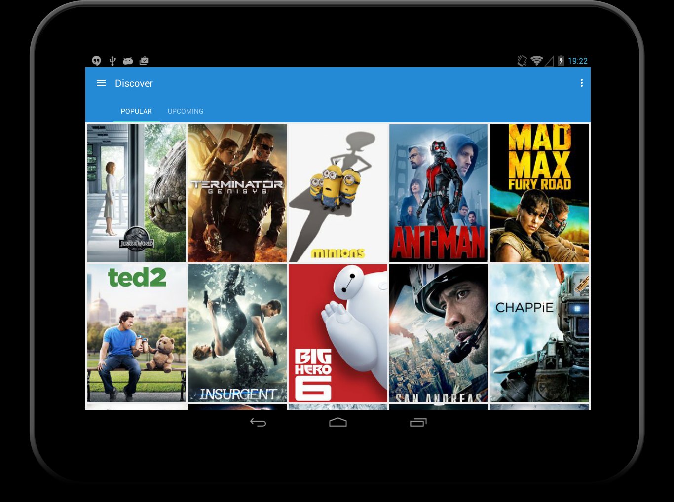
Task: Tap the Discover title text
Action: click(134, 83)
